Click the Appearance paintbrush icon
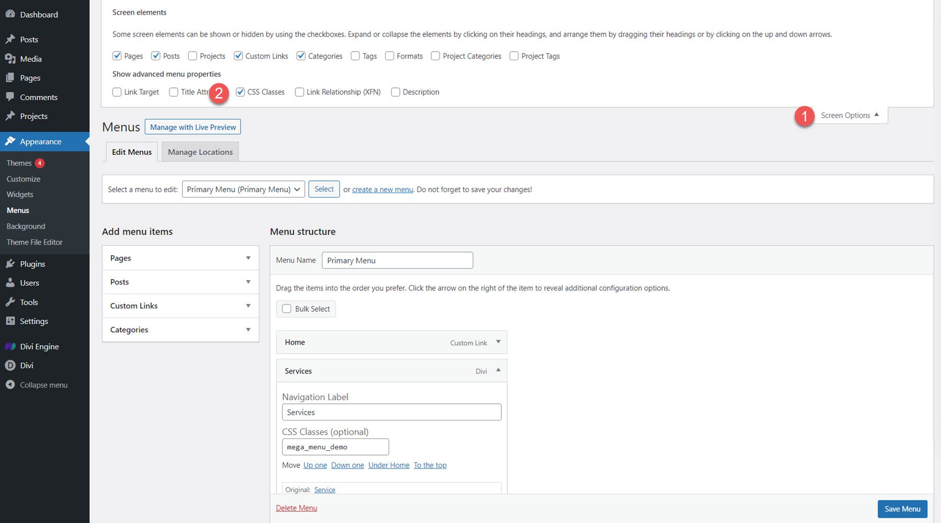Screen dimensions: 941x523 tap(10, 141)
